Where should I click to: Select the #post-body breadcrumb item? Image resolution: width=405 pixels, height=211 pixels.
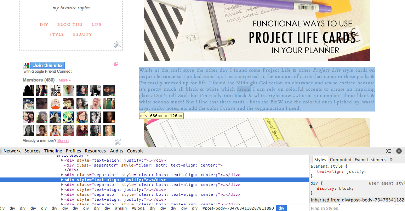point(238,208)
